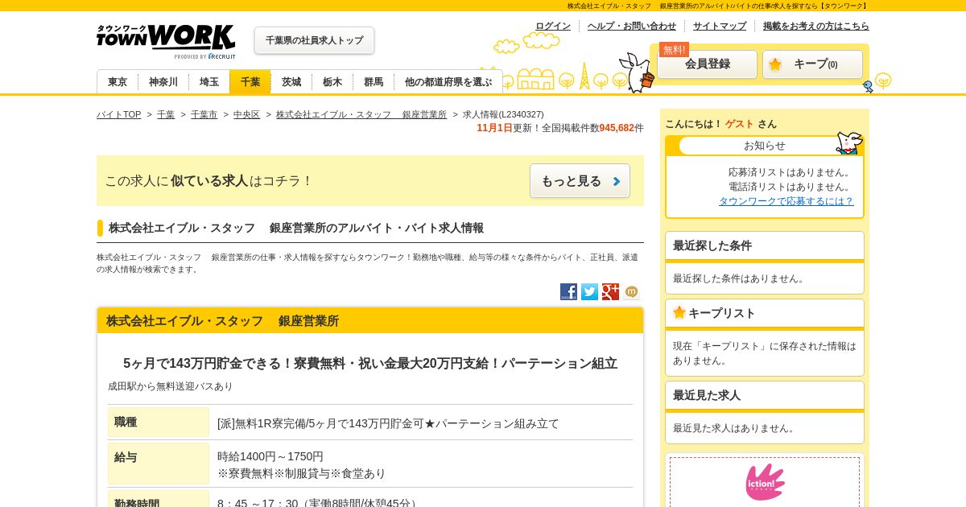Click the job headline 5ヶ月で143万円貯金できる
966x507 pixels.
point(370,364)
